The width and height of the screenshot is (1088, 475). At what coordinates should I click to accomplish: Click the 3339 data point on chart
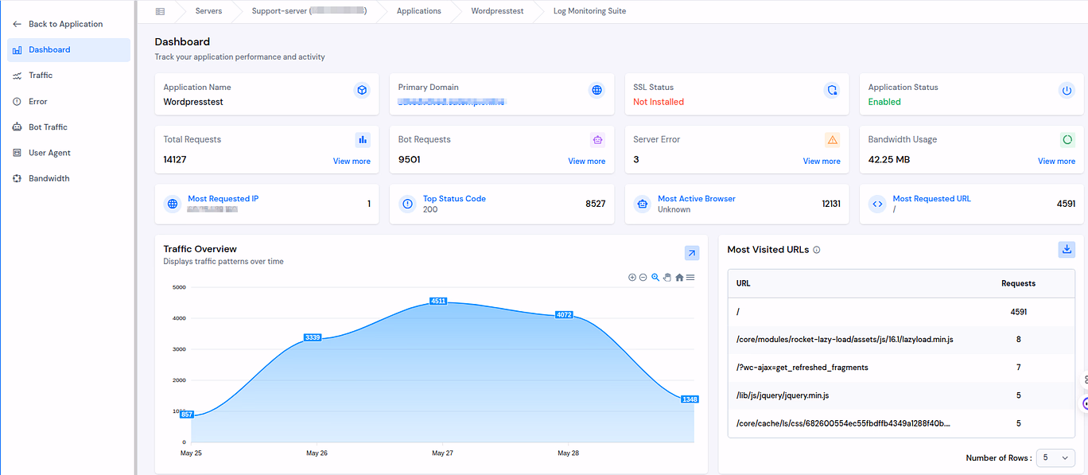click(x=313, y=337)
